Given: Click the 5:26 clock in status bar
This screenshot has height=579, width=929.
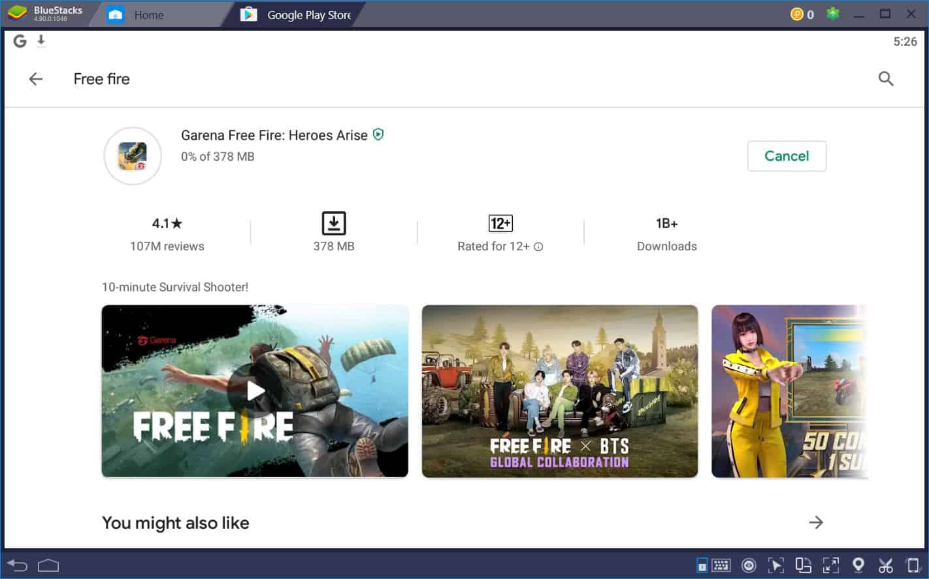Looking at the screenshot, I should click(905, 41).
